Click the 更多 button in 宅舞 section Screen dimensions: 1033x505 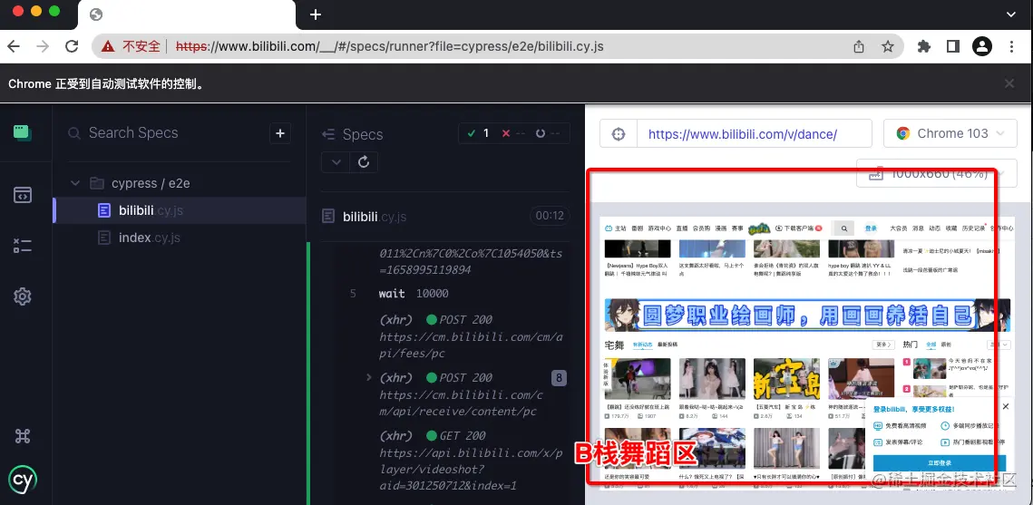click(x=883, y=345)
